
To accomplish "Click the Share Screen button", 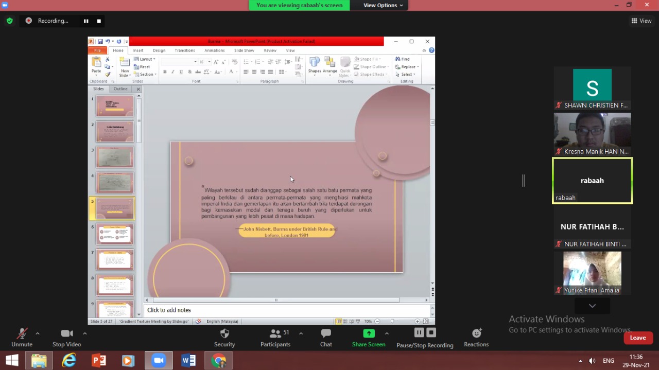I will 369,338.
